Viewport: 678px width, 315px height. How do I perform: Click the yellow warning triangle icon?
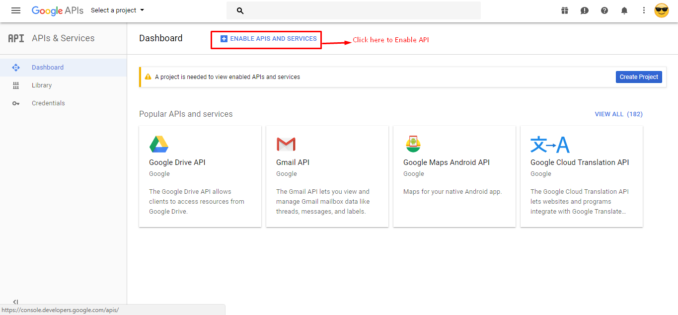148,77
